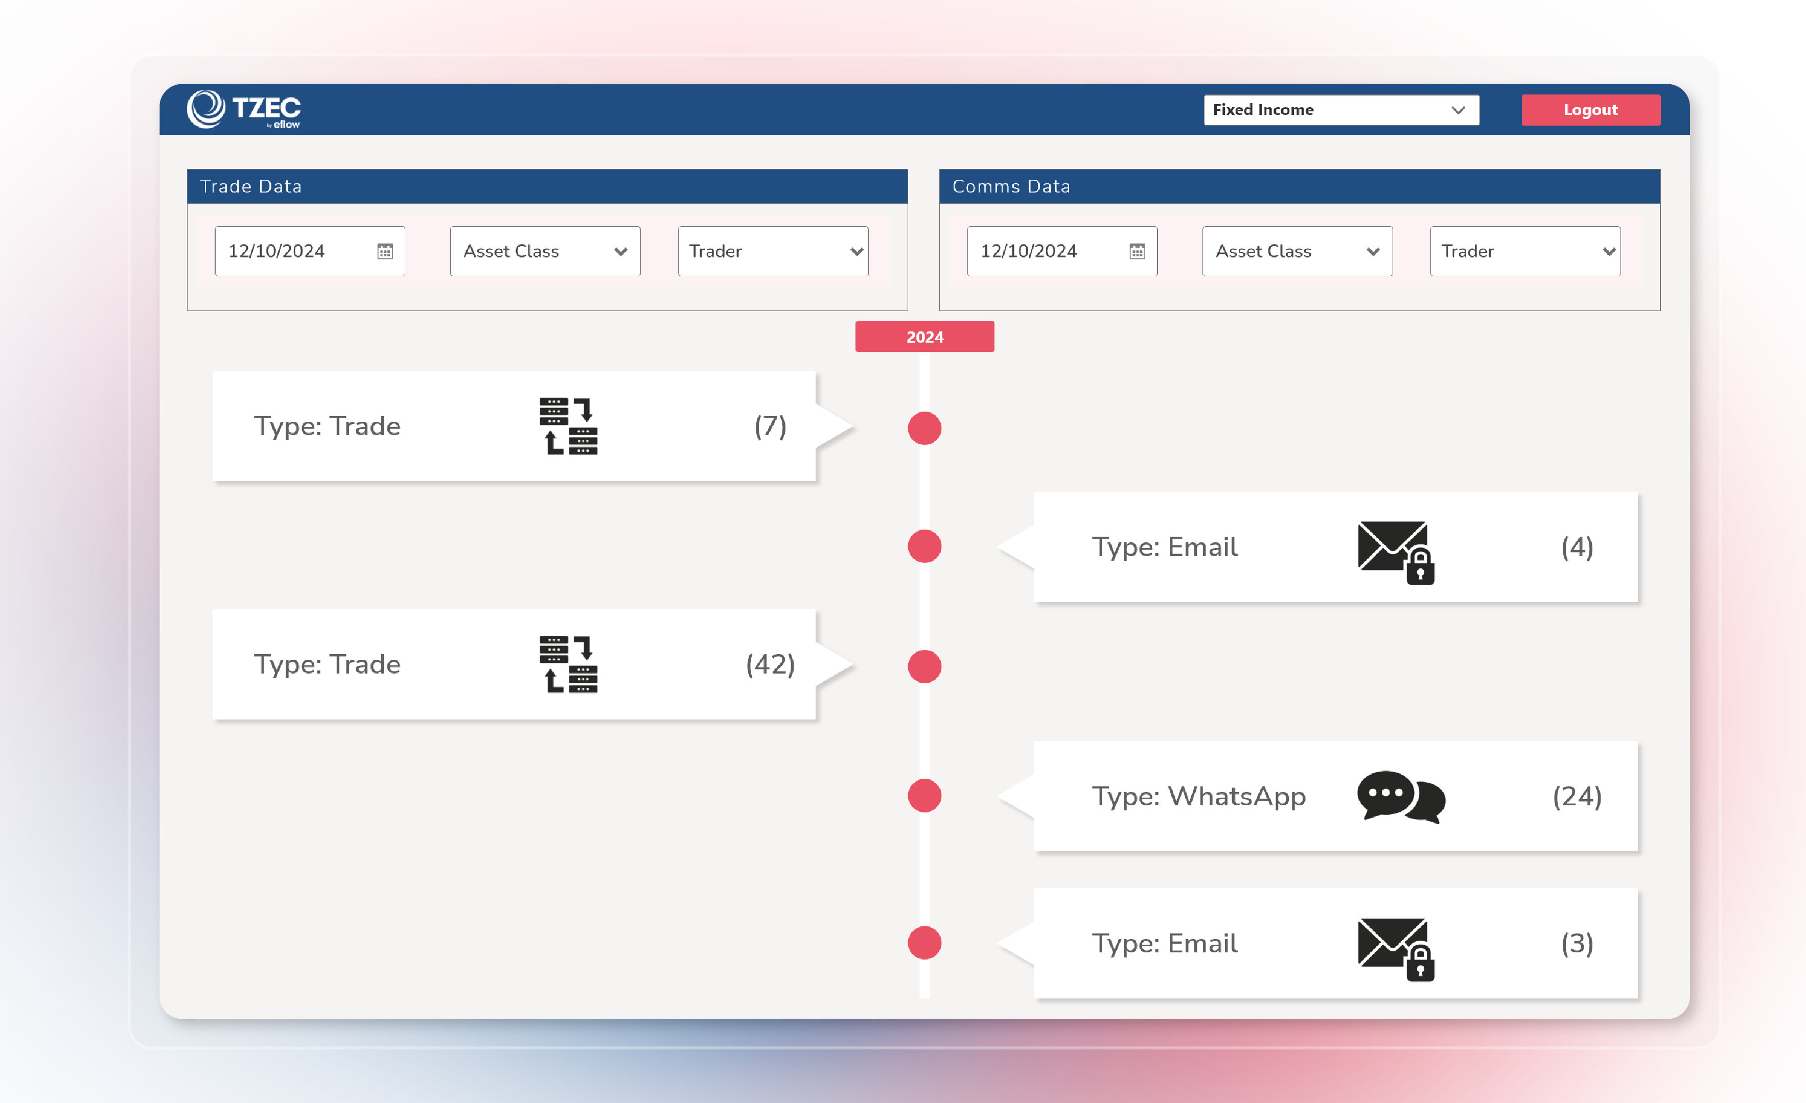
Task: Click the WhatsApp chat bubbles icon
Action: click(x=1401, y=798)
